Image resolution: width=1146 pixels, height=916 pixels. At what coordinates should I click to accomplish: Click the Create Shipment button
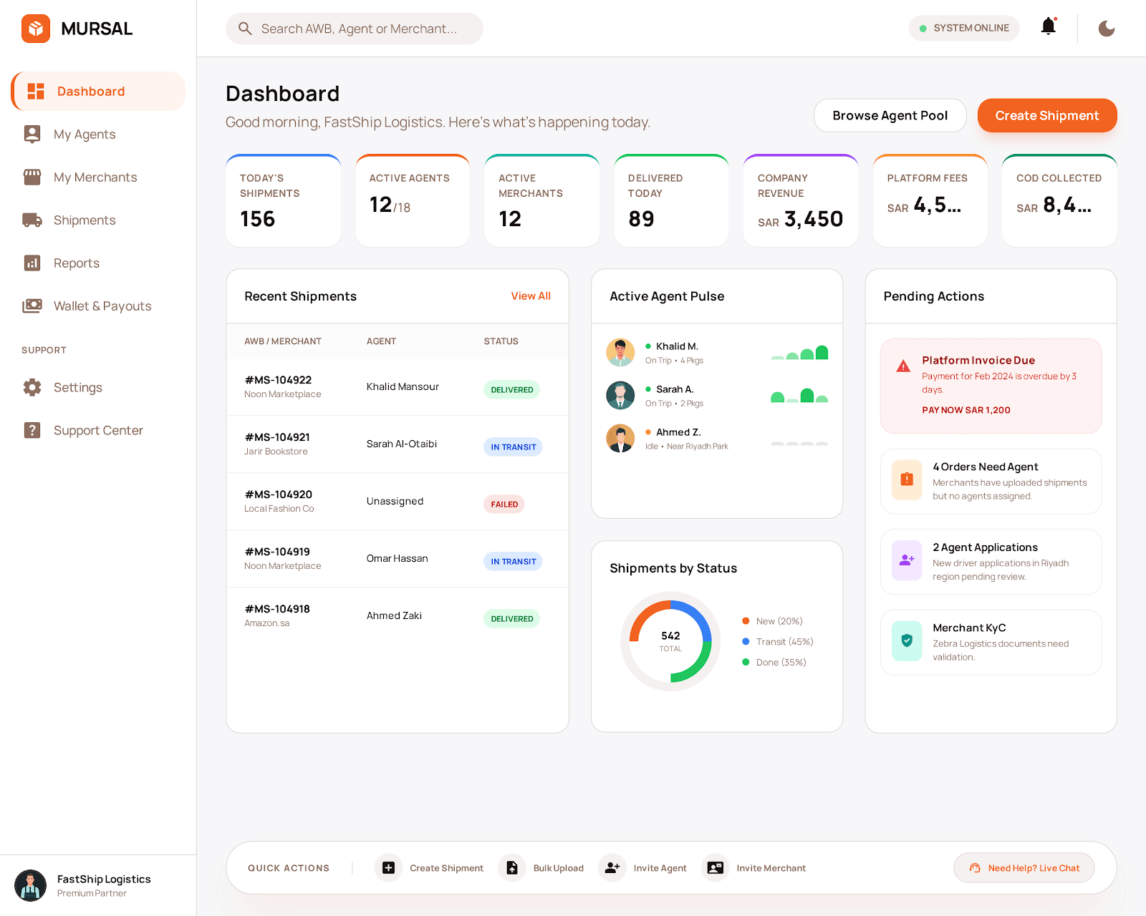point(1046,115)
